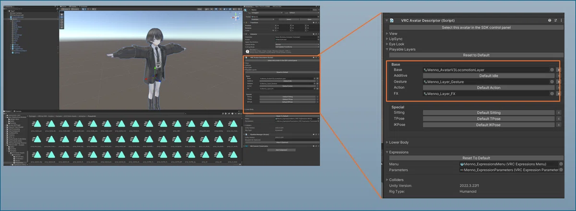Viewport: 576px width, 211px height.
Task: Open object picker for the Gesture layer
Action: click(552, 82)
